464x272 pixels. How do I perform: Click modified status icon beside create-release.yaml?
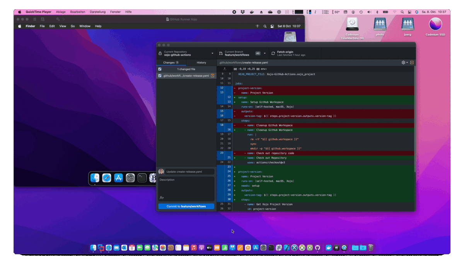[x=212, y=76]
